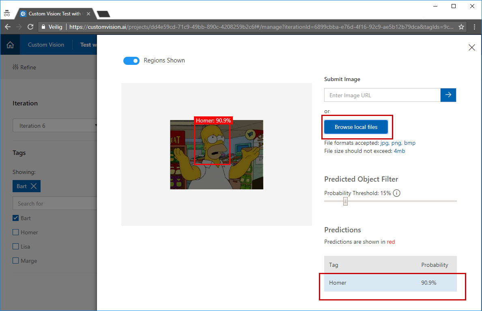Submit the image URL with arrow button
482x311 pixels.
(x=448, y=95)
